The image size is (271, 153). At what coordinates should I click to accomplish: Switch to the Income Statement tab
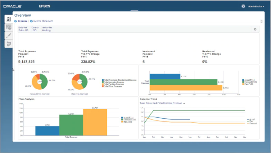tap(43, 21)
